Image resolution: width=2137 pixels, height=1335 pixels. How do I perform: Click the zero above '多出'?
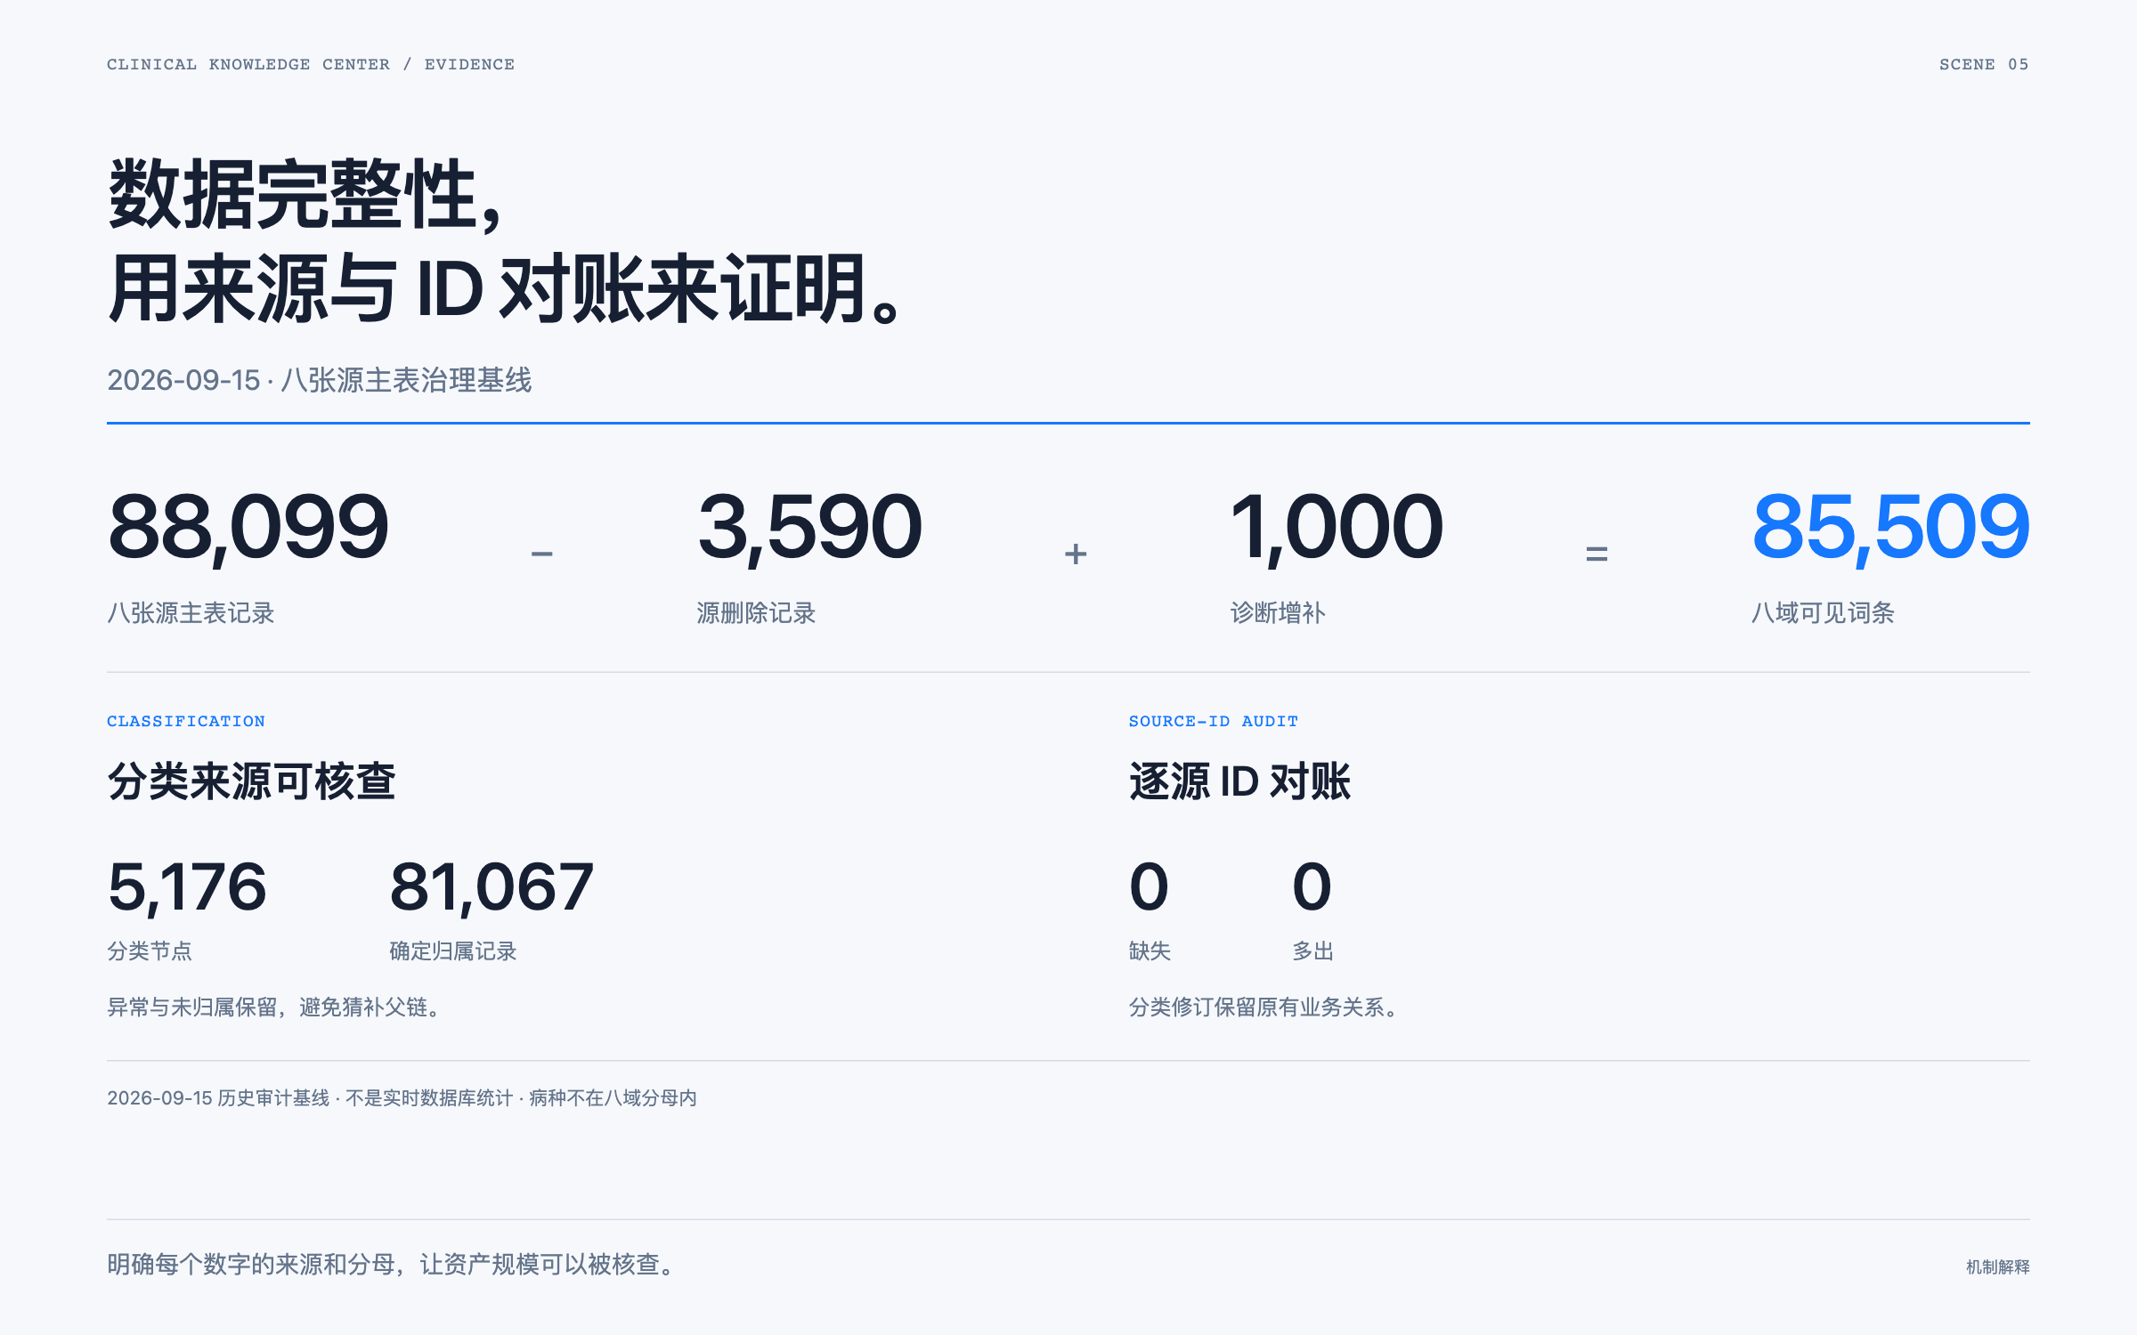click(x=1312, y=887)
